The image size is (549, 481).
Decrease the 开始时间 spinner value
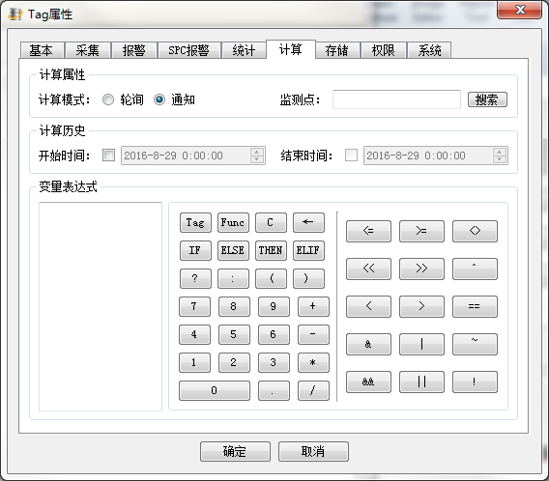(257, 159)
